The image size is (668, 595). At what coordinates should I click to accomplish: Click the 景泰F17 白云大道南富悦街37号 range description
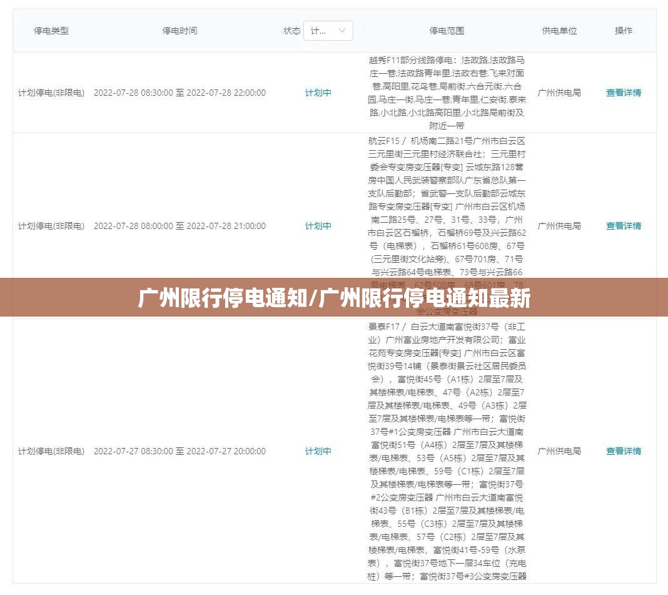pos(447,451)
